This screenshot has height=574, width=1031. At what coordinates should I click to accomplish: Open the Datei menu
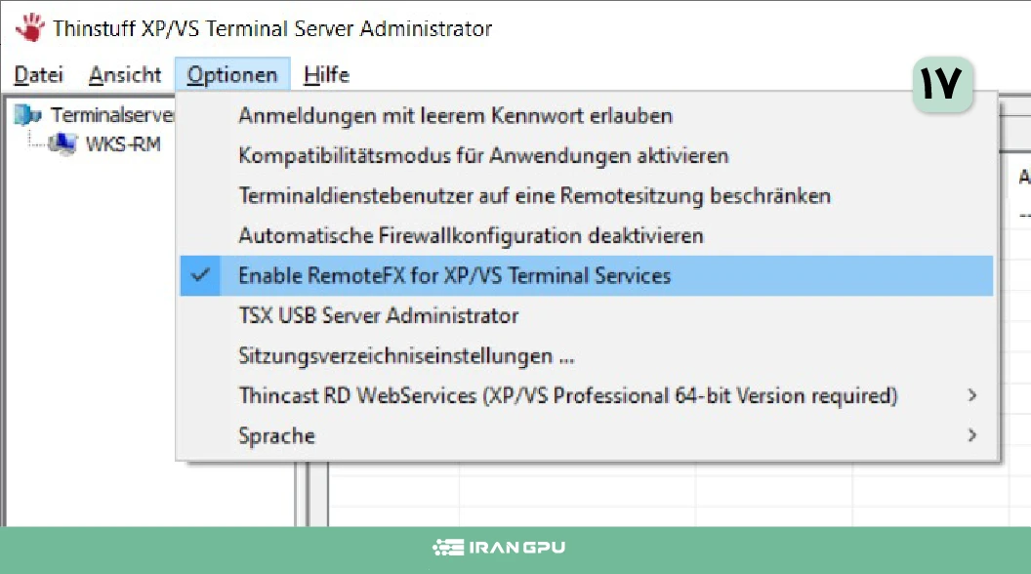[39, 75]
